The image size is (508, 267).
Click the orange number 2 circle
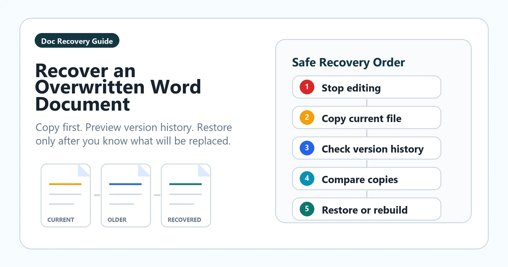[307, 118]
